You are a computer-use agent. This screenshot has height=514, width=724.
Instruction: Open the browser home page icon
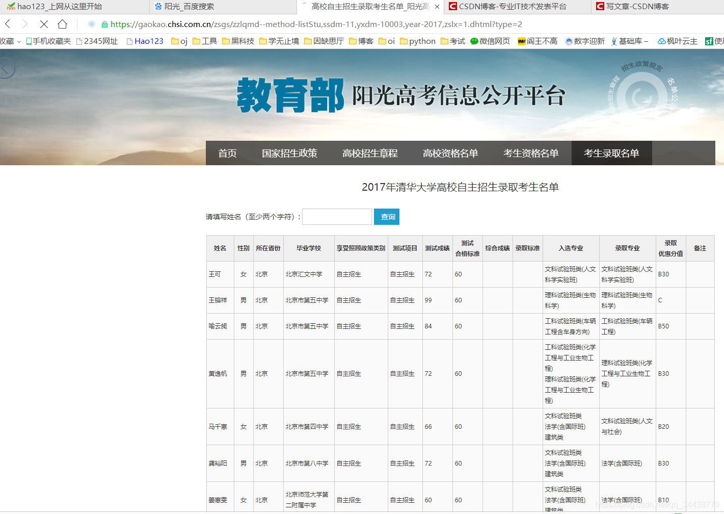pyautogui.click(x=62, y=24)
